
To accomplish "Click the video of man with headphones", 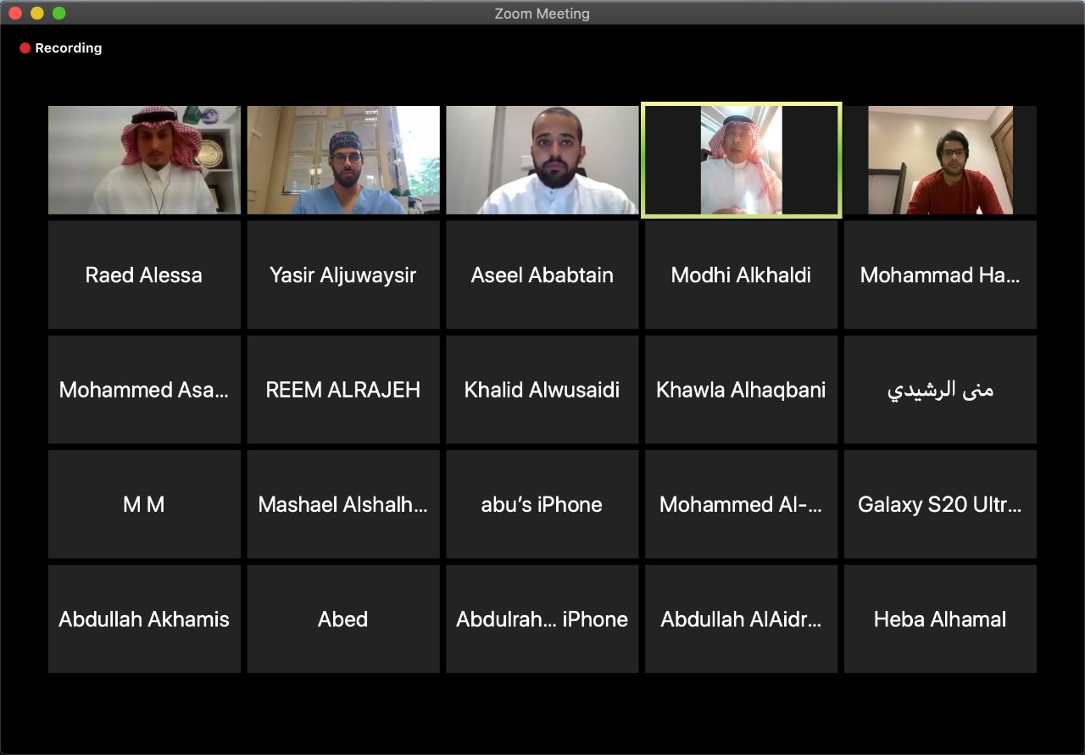I will click(x=144, y=160).
